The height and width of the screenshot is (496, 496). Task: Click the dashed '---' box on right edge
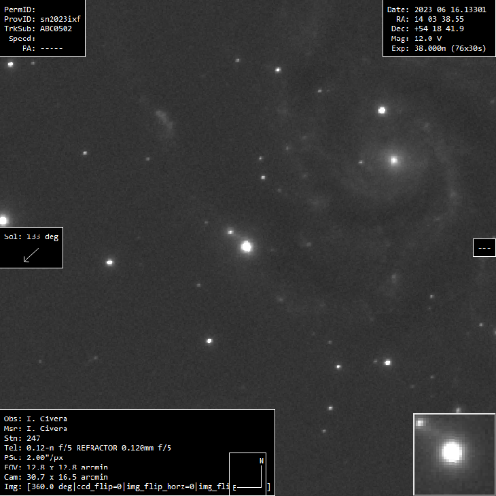point(484,248)
